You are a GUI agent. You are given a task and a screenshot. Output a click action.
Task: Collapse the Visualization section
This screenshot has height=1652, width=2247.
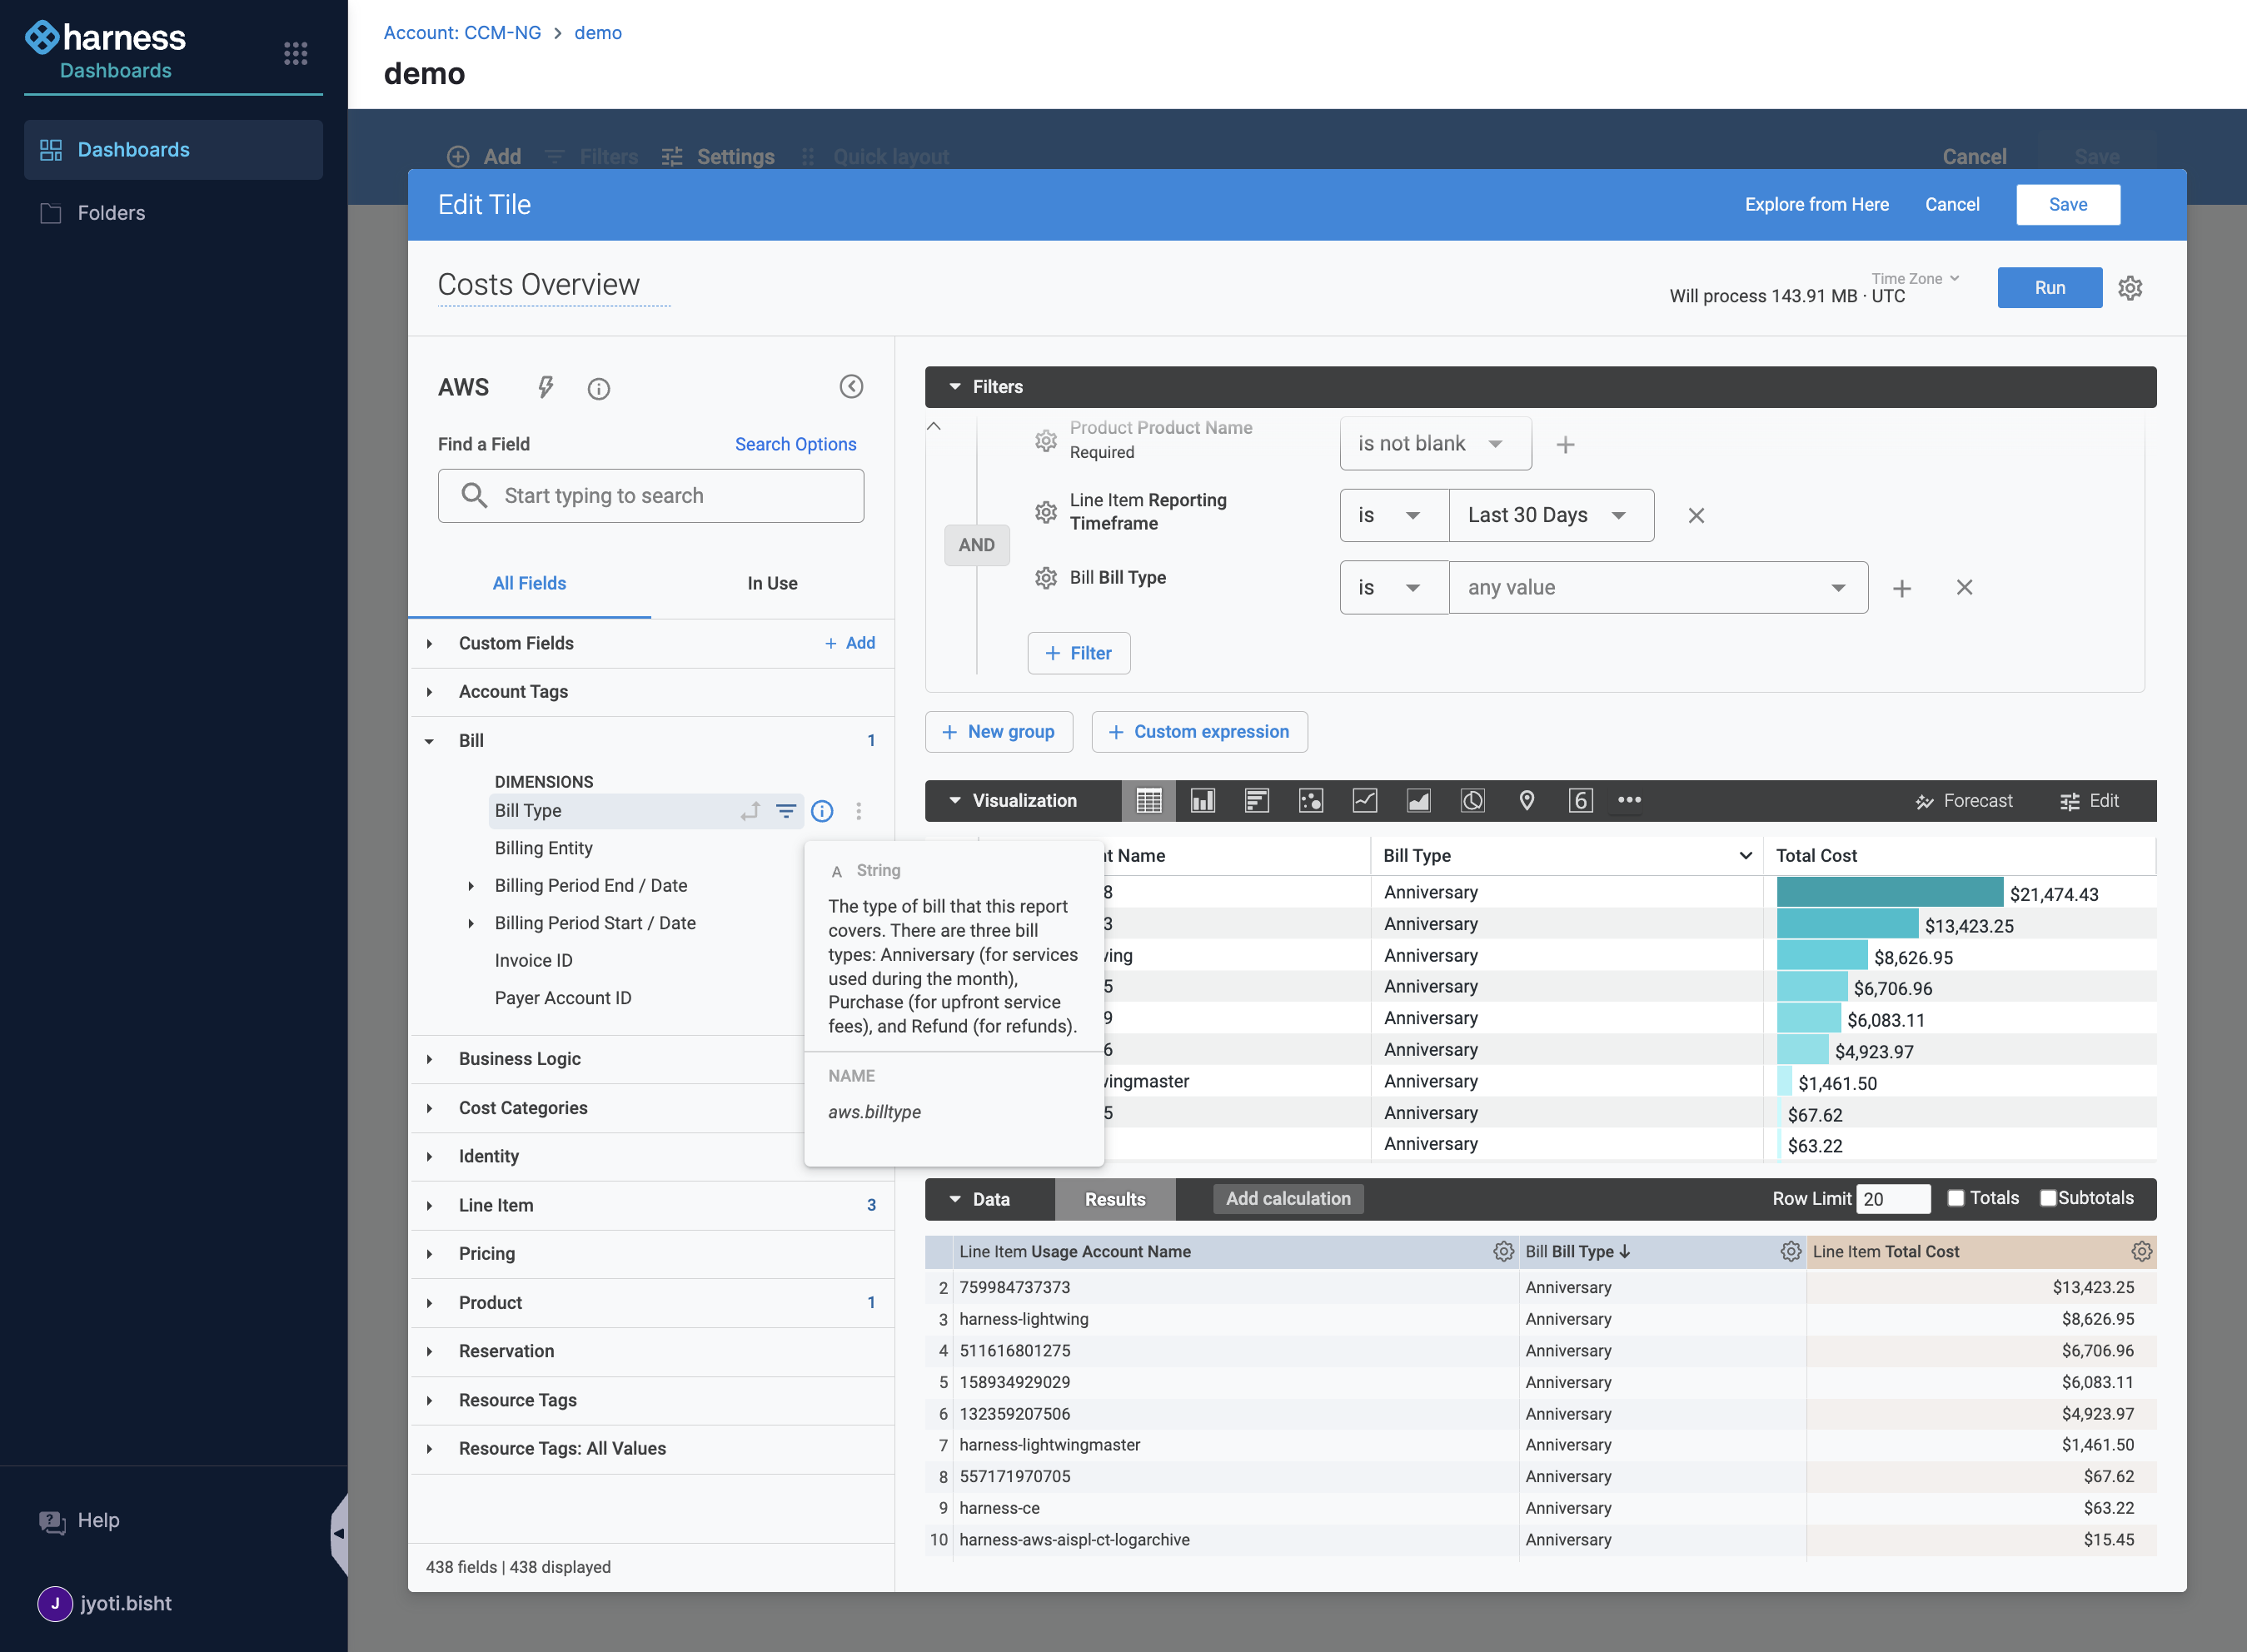[x=955, y=801]
